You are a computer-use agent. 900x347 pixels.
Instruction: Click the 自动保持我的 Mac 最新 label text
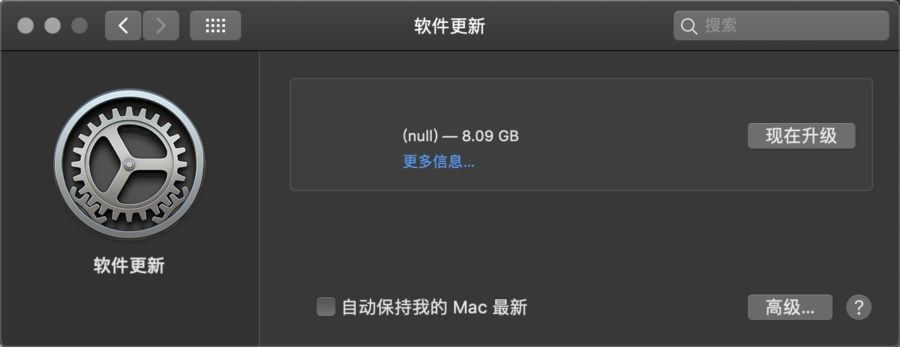click(435, 307)
